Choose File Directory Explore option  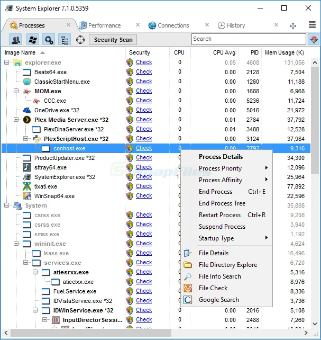[x=227, y=265]
